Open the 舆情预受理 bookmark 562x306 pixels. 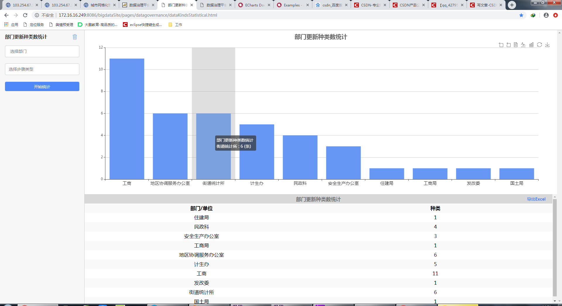[x=61, y=25]
